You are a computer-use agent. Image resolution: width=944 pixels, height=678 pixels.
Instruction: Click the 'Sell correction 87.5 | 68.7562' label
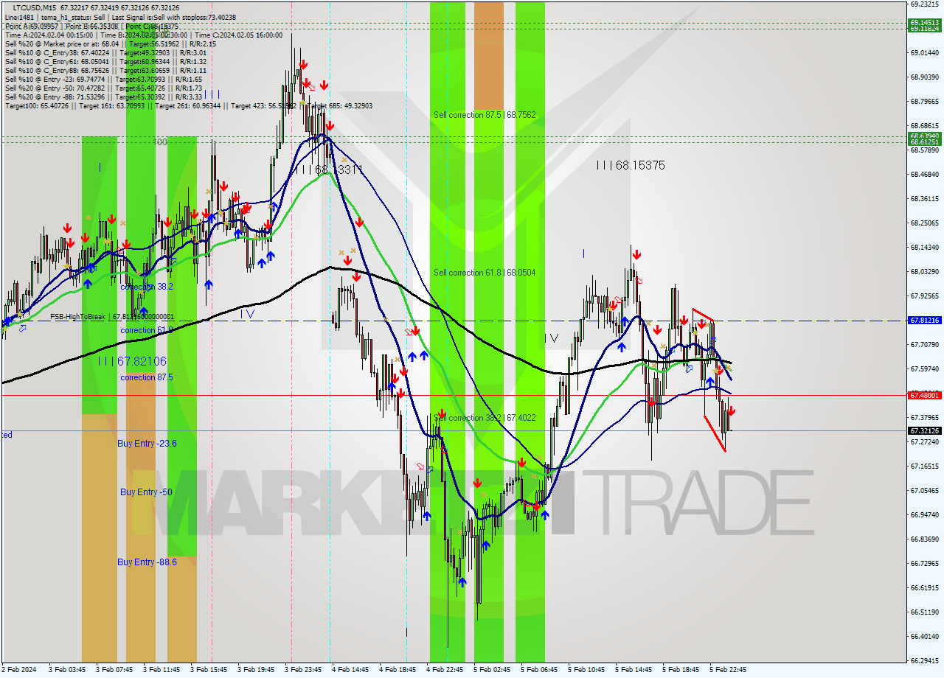485,115
